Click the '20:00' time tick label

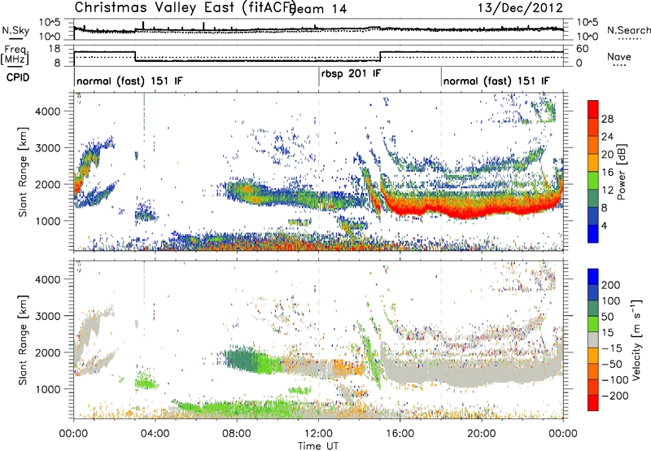pyautogui.click(x=481, y=434)
